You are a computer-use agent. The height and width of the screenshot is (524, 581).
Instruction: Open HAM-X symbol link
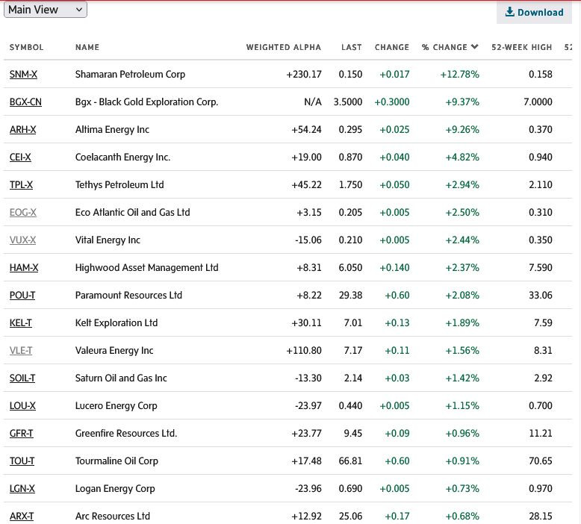pos(24,268)
